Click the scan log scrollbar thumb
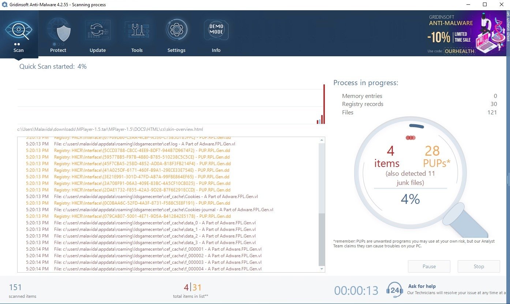Screen dimensions: 510x304 pyautogui.click(x=322, y=239)
